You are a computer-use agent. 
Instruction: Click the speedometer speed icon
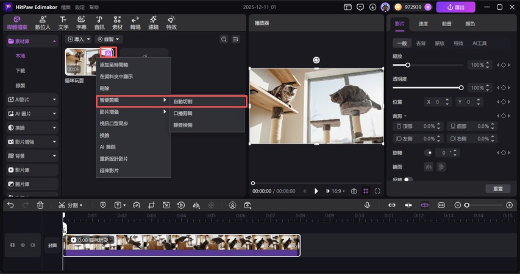(x=137, y=205)
